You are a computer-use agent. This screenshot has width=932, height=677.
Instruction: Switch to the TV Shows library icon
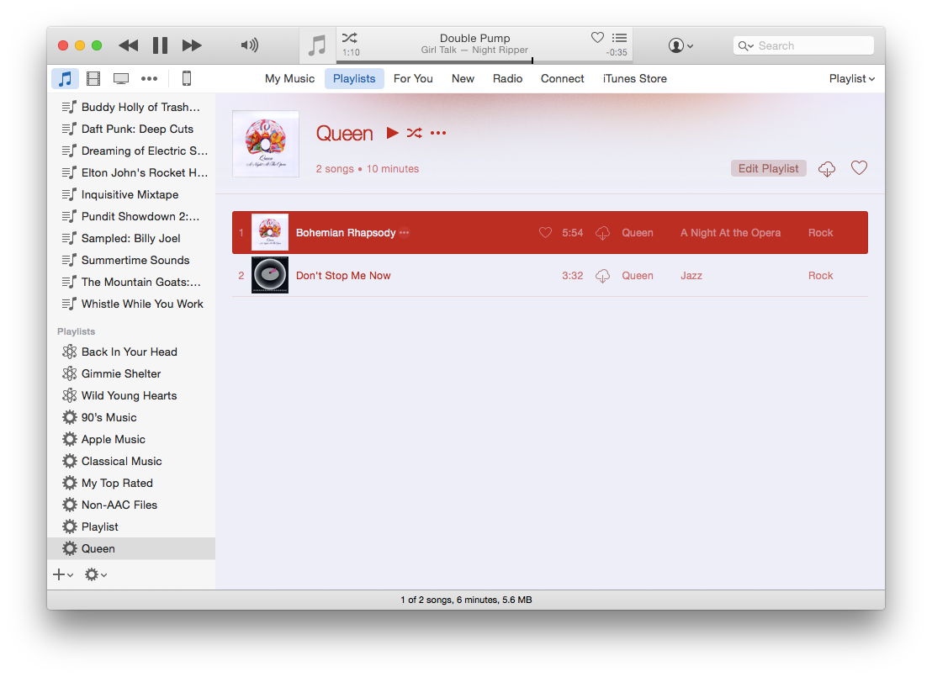pyautogui.click(x=121, y=79)
